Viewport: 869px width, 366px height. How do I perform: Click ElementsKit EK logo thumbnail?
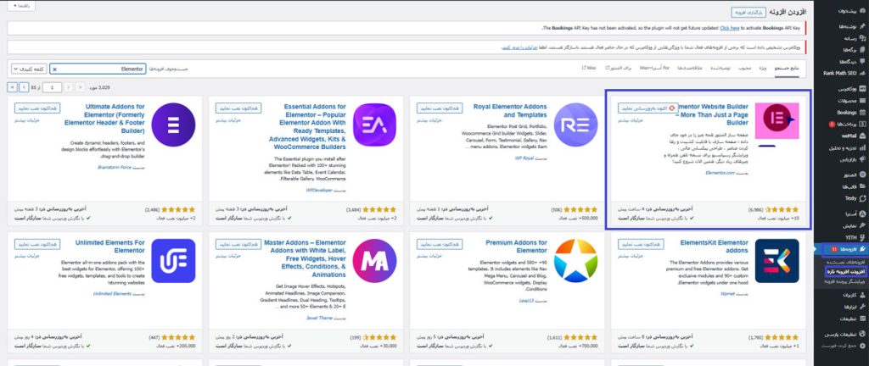tap(777, 261)
